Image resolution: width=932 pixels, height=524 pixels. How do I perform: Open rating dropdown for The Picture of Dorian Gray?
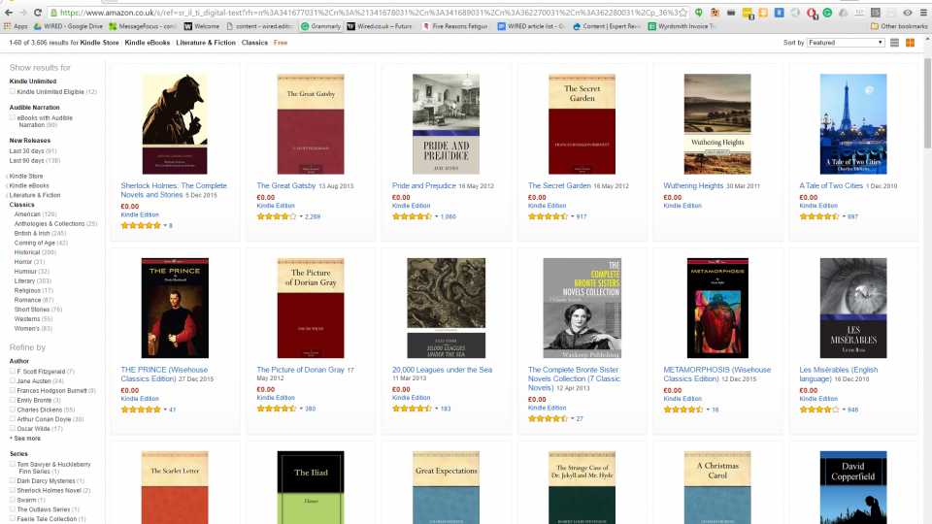301,409
